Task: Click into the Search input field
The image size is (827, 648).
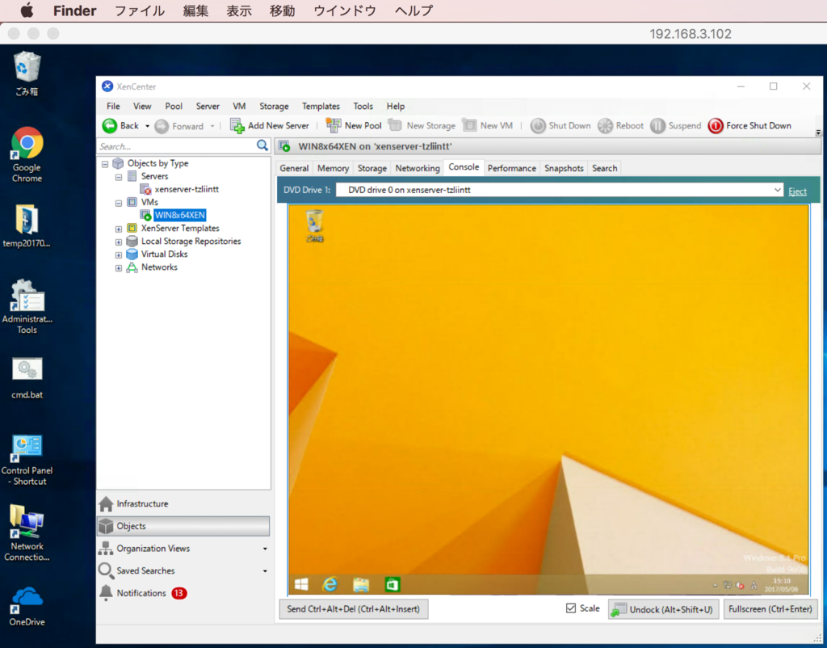Action: (177, 146)
